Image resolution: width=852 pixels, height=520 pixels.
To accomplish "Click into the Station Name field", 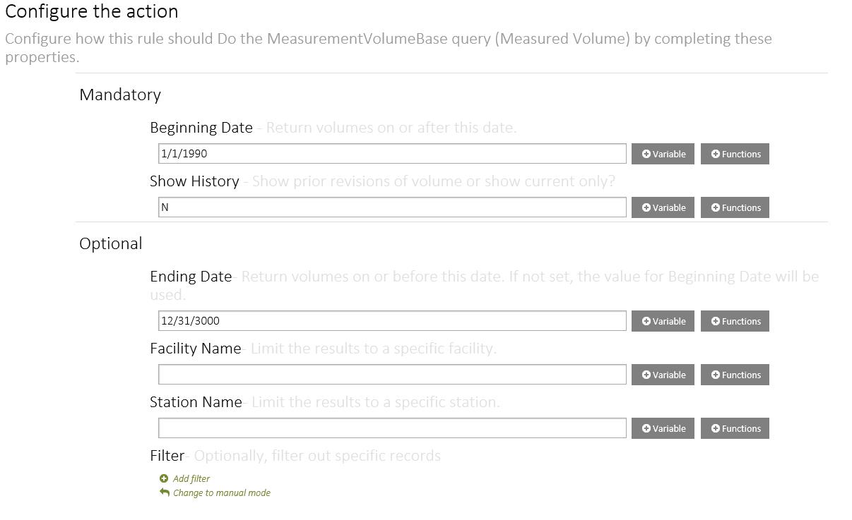I will click(392, 428).
